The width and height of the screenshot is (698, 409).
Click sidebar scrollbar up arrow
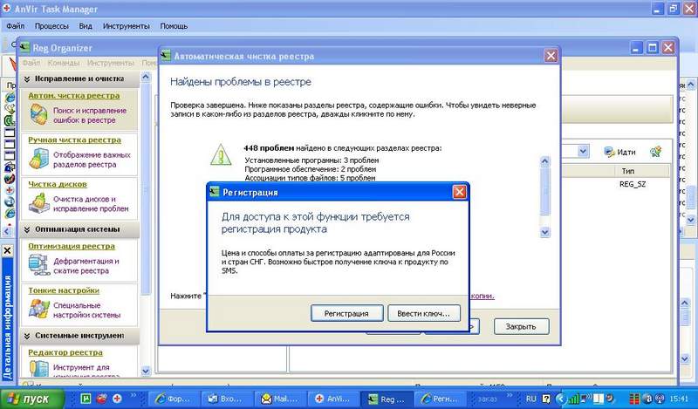click(145, 78)
